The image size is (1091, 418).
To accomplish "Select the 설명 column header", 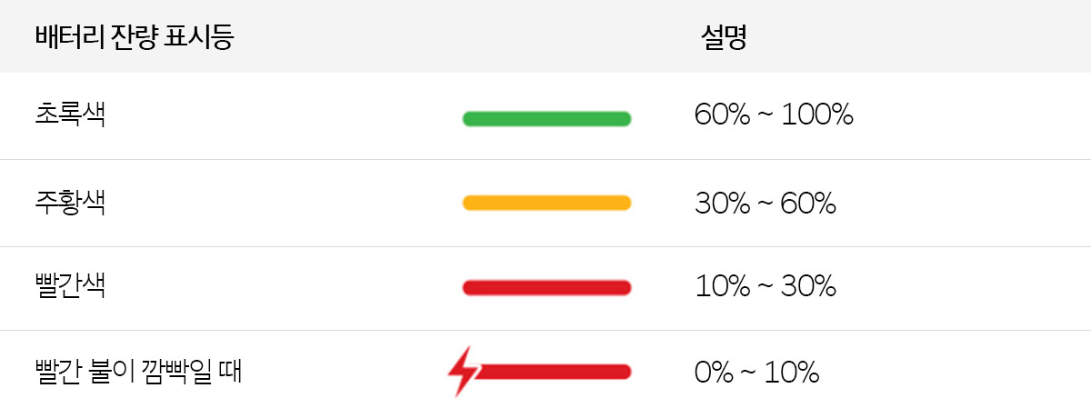I will click(724, 37).
